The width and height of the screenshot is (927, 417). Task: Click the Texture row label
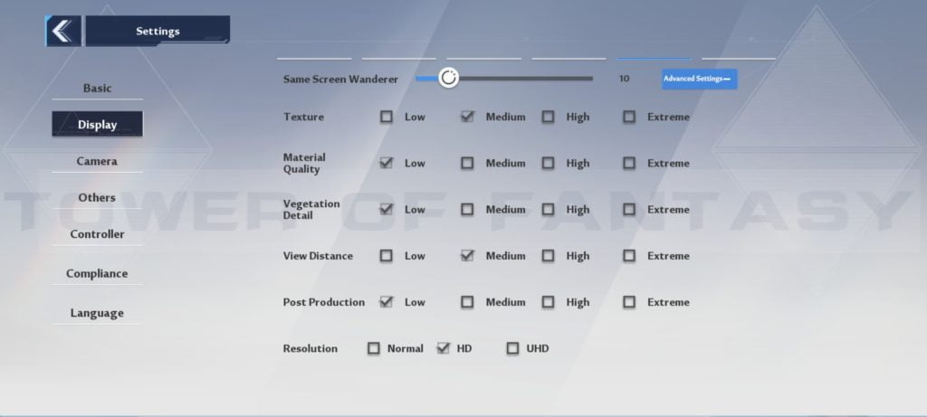pyautogui.click(x=303, y=117)
